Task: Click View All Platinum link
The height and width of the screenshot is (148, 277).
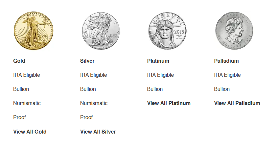Action: coord(169,103)
